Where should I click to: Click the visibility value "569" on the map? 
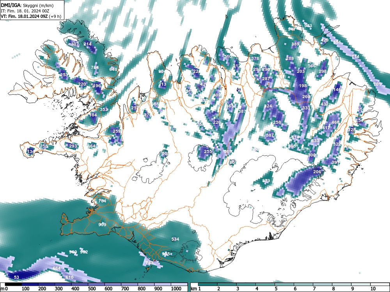pos(228,151)
